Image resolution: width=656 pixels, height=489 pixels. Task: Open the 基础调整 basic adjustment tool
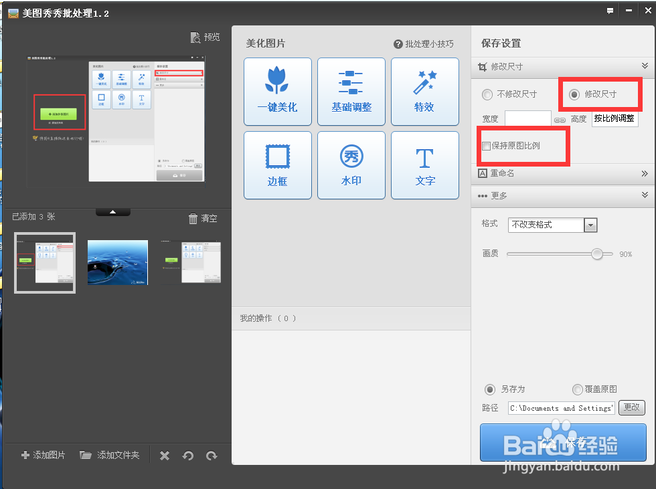(351, 91)
